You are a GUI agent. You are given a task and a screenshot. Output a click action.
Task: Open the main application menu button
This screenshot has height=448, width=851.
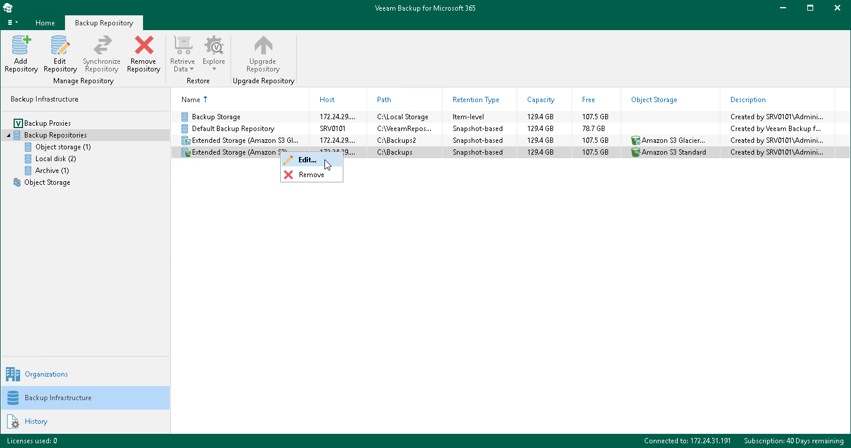(x=12, y=22)
